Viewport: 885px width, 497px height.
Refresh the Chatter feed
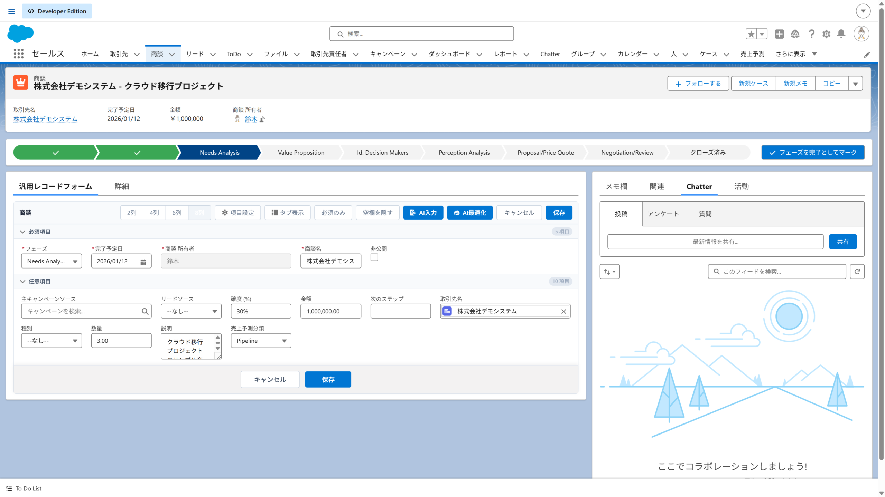(x=857, y=272)
